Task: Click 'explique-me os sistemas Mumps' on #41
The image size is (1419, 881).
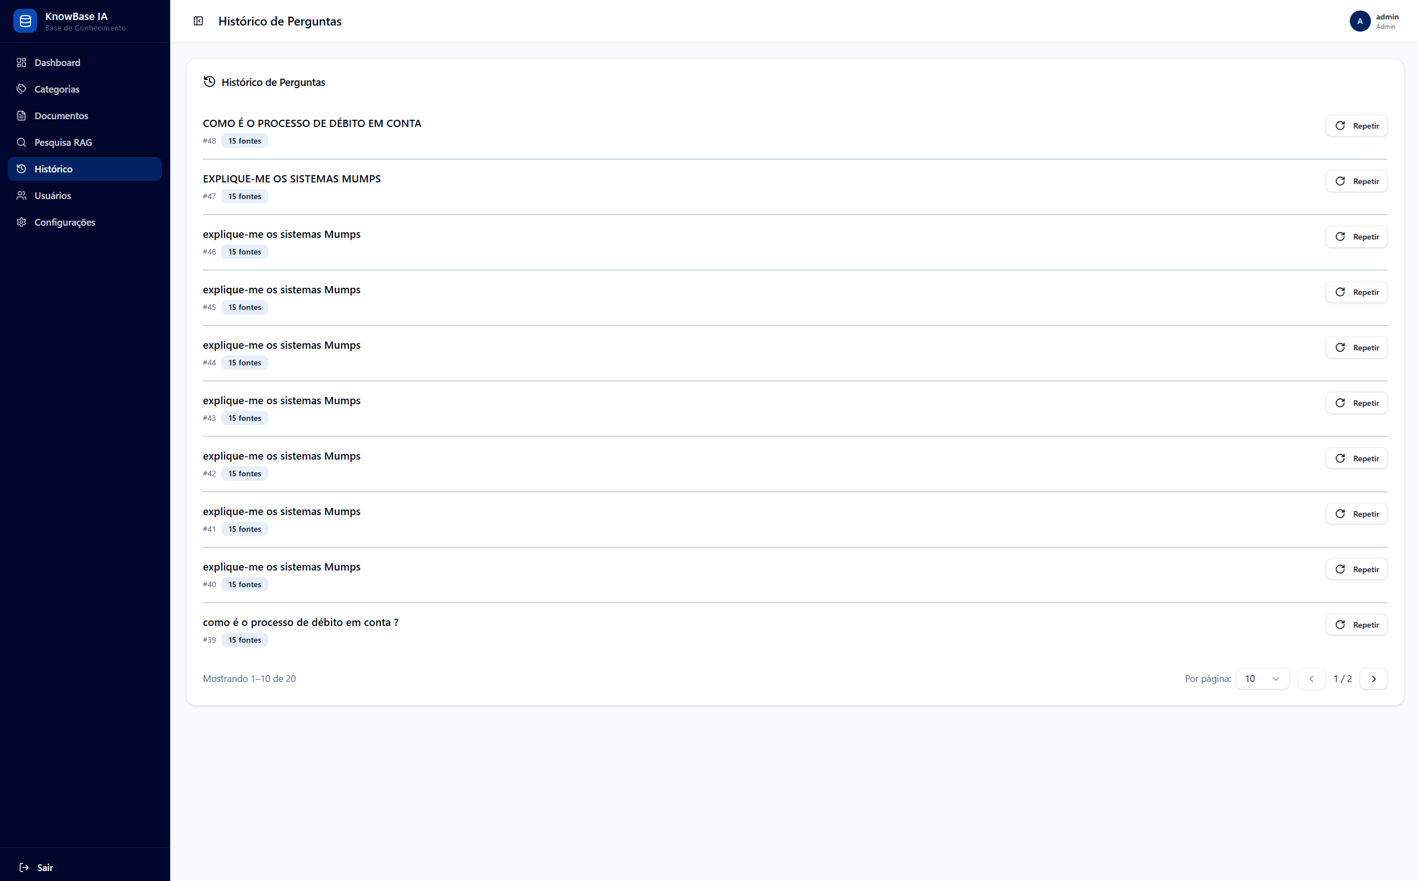Action: click(x=282, y=512)
